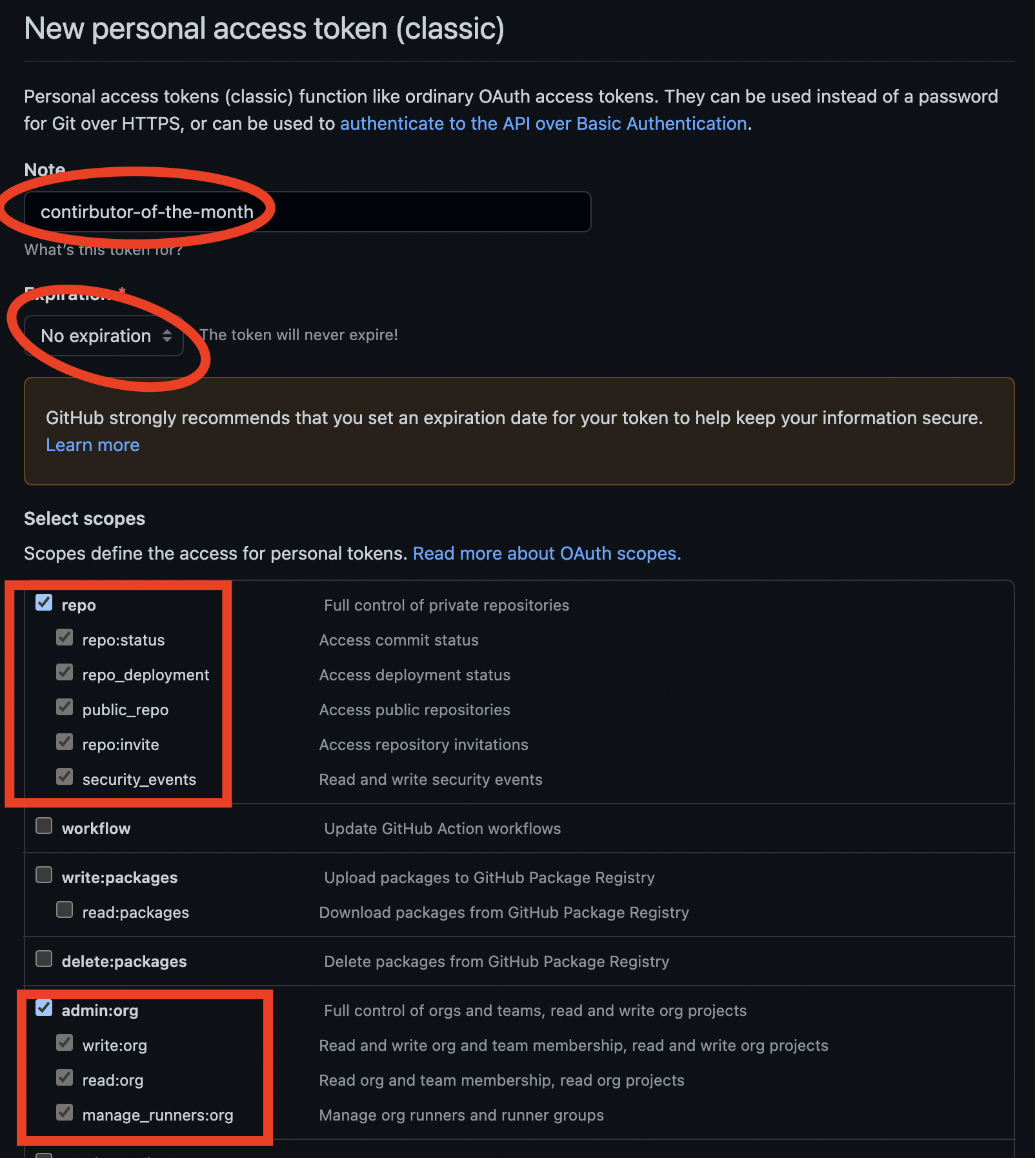
Task: Open the Basic Authentication API link
Action: [543, 123]
